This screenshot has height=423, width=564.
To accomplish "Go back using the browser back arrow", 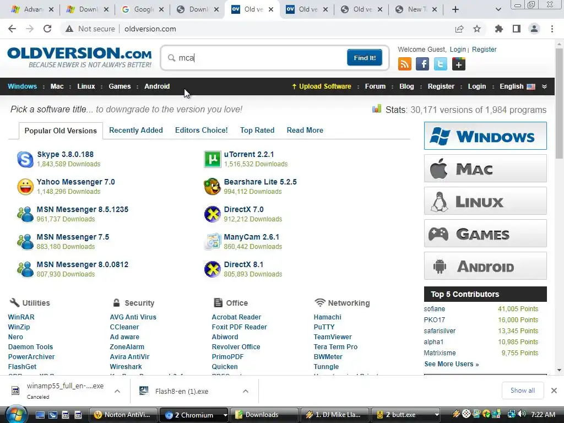I will pyautogui.click(x=12, y=29).
